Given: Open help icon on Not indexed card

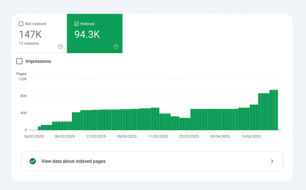Looking at the screenshot, I should tap(61, 46).
